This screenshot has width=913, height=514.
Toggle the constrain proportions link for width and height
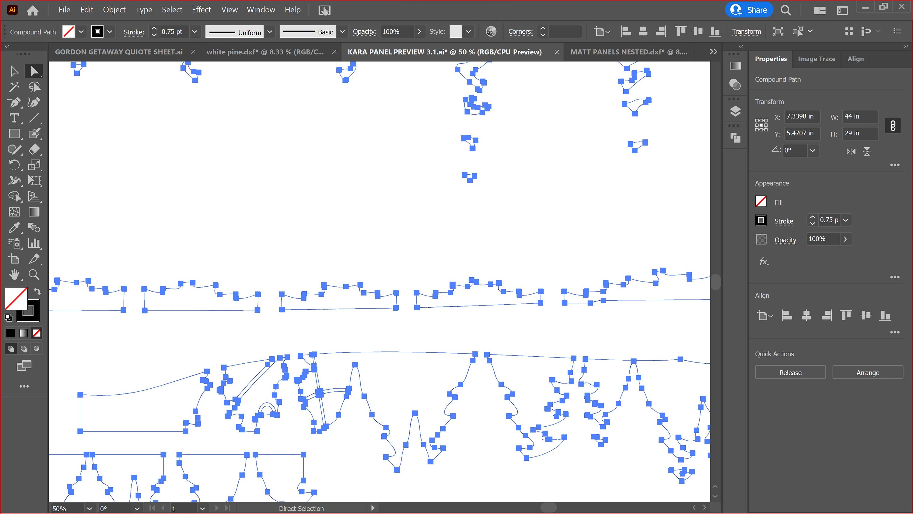[893, 125]
